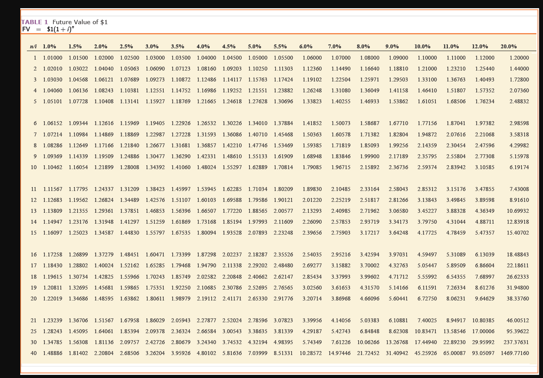Click the cell value 9.64629

485,299
